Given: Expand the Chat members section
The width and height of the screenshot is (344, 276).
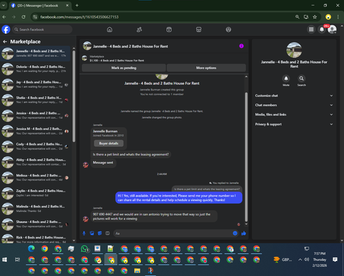Looking at the screenshot, I should [x=294, y=105].
